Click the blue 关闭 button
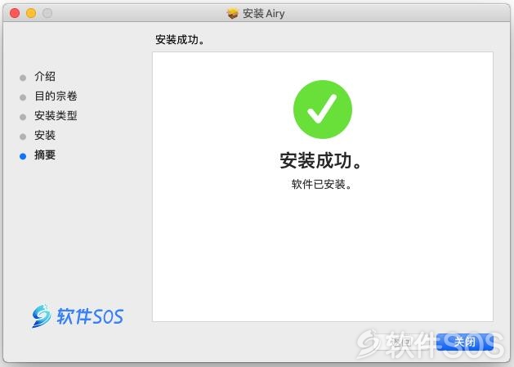The height and width of the screenshot is (367, 514). click(x=465, y=342)
